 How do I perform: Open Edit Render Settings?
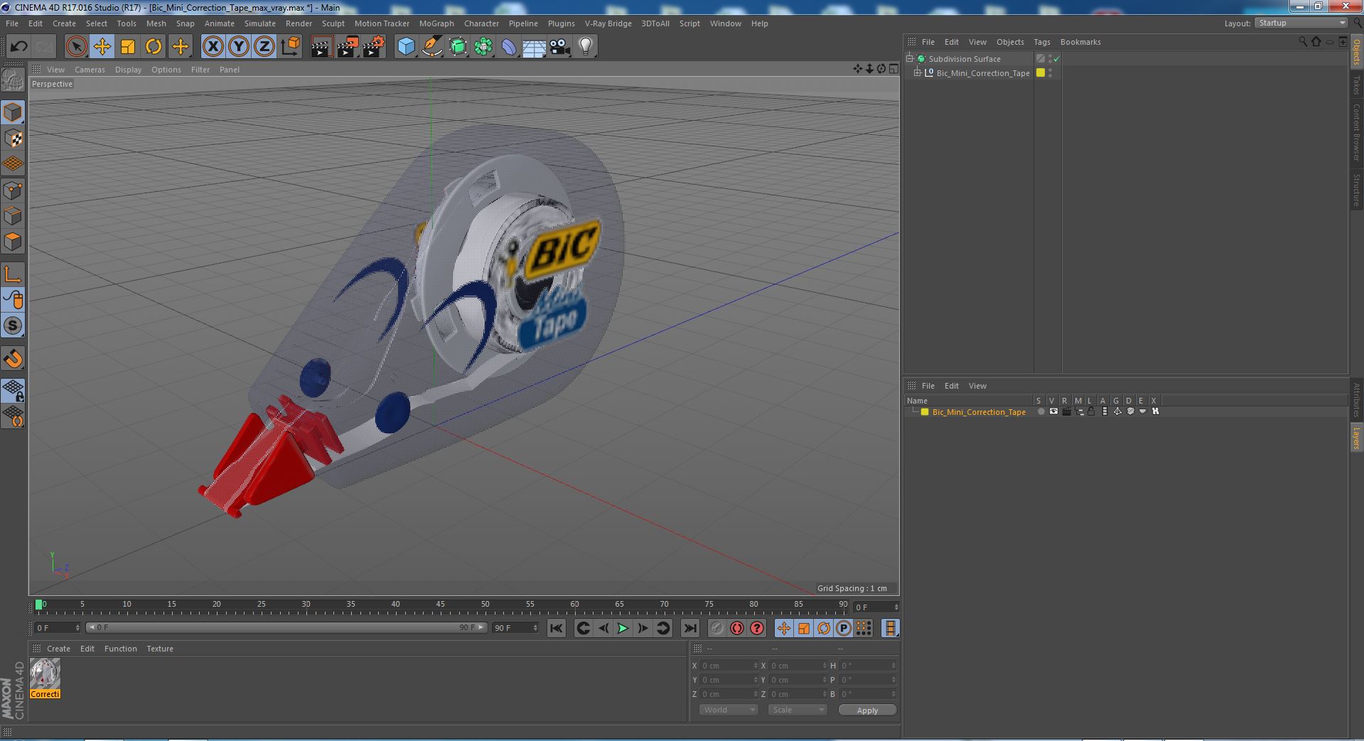click(374, 47)
